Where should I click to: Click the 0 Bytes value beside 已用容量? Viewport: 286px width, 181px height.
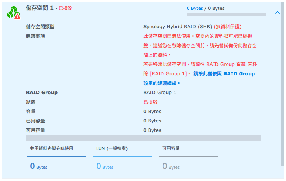152,121
